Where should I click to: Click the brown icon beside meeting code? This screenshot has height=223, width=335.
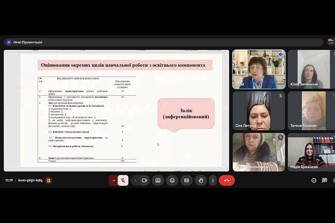(49, 181)
